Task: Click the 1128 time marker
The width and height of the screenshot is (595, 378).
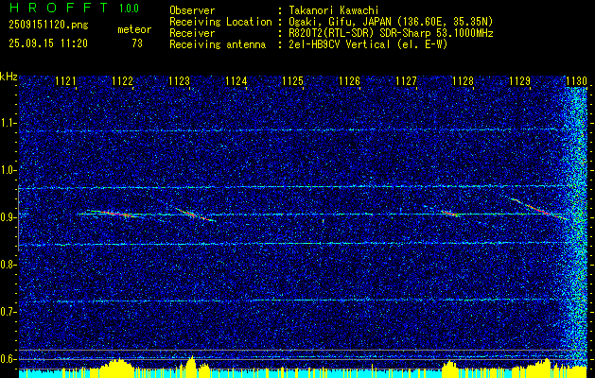Action: (x=463, y=81)
